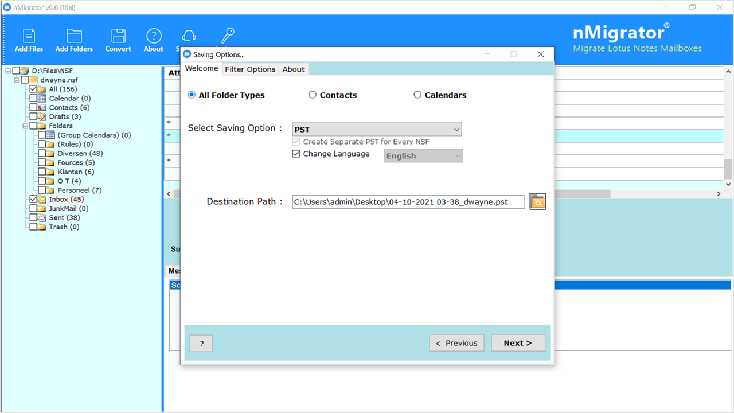The width and height of the screenshot is (734, 413).
Task: Toggle the Inbox (45) checkbox
Action: coord(33,199)
